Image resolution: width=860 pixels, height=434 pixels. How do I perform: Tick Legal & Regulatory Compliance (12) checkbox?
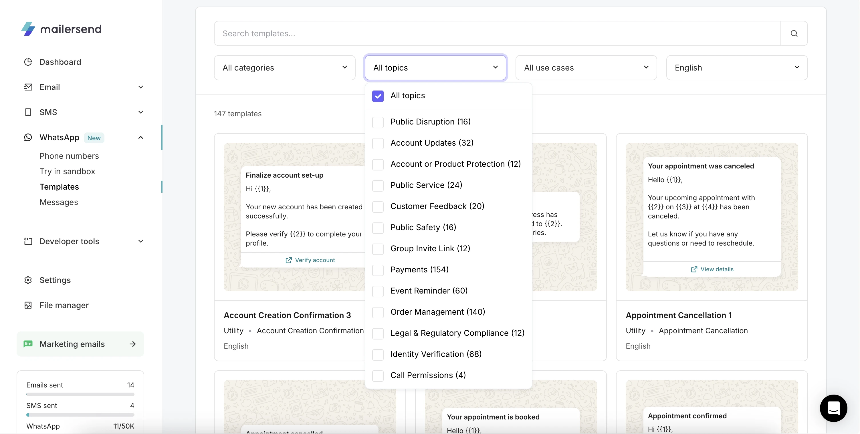(378, 334)
